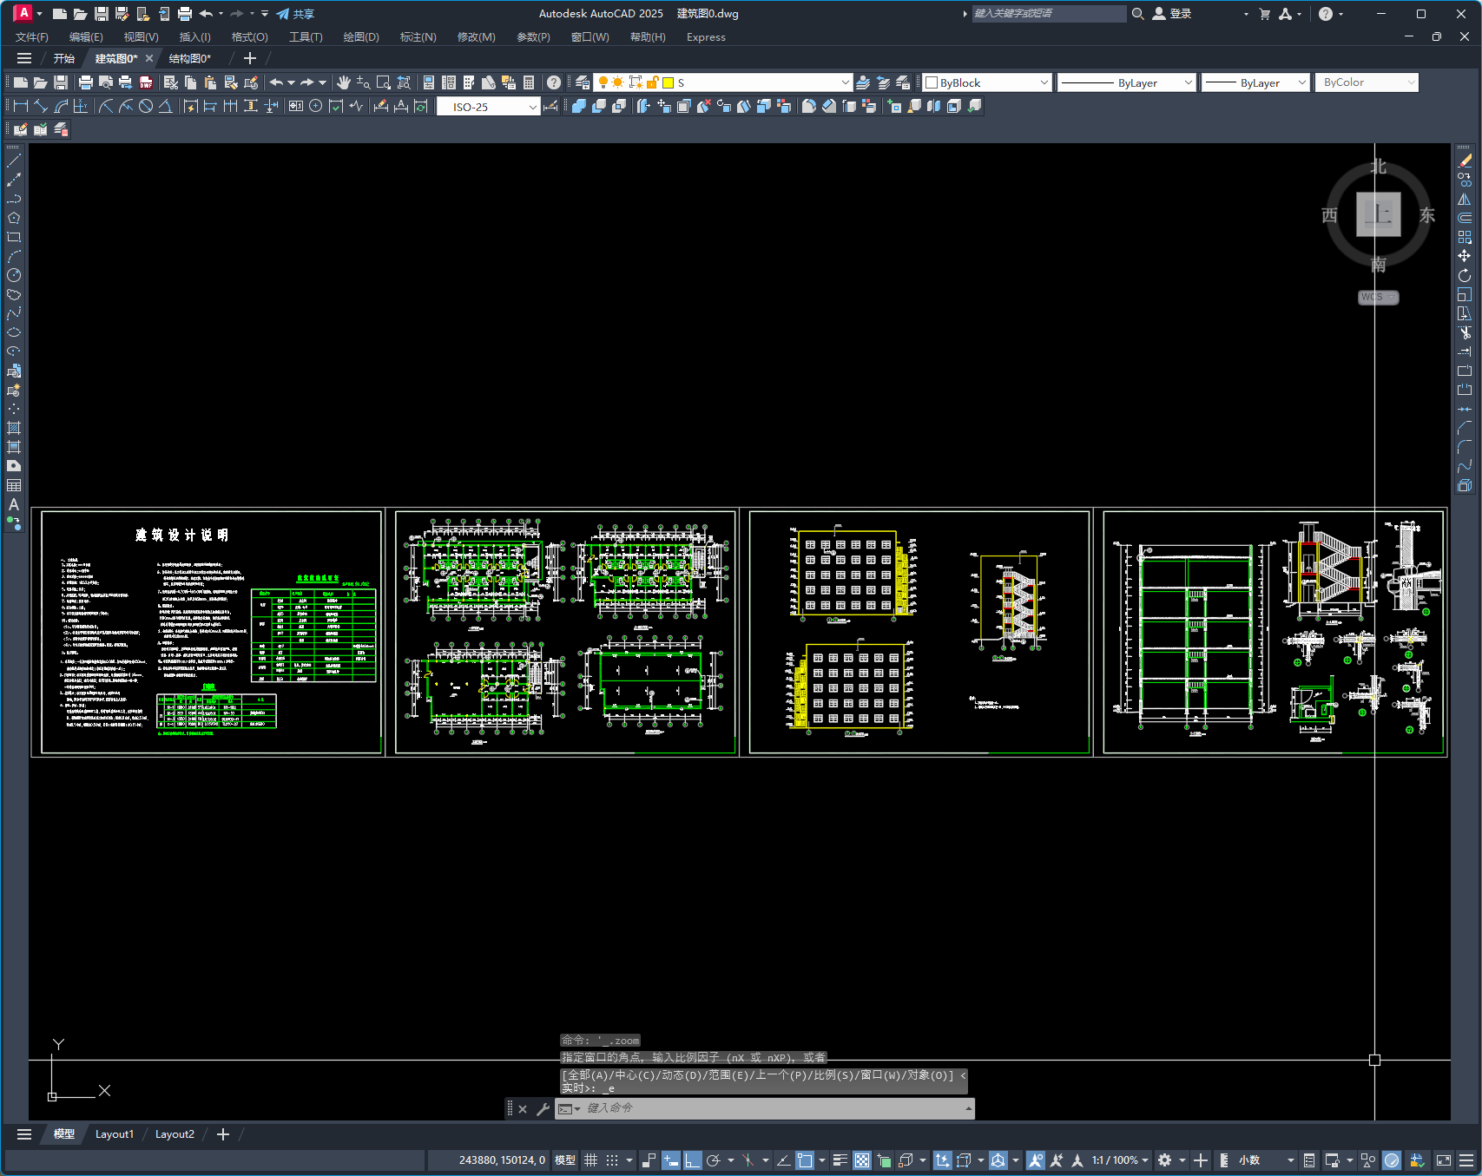
Task: Click the 共享 share button
Action: [x=295, y=14]
